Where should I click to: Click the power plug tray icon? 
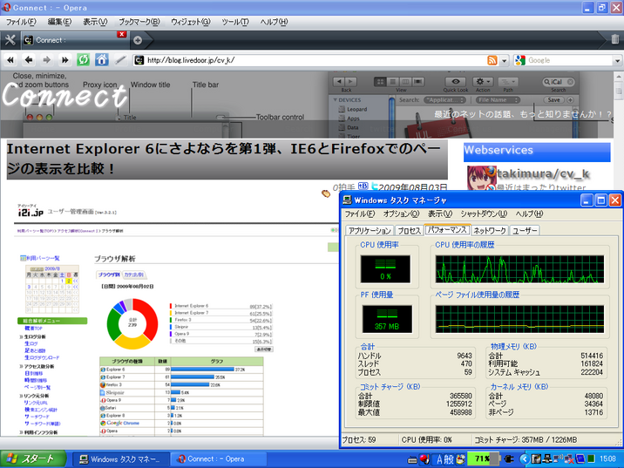pos(508,459)
